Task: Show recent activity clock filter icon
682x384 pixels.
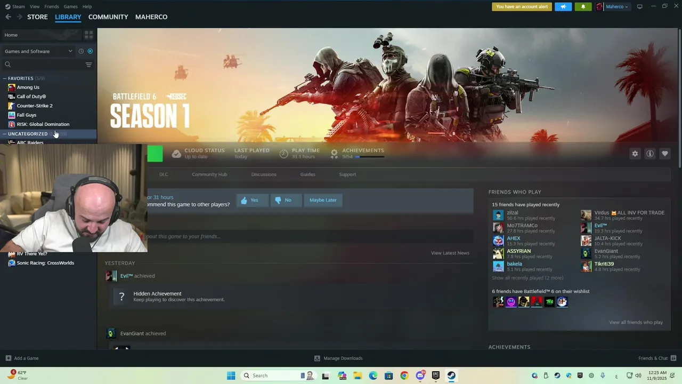Action: [81, 51]
